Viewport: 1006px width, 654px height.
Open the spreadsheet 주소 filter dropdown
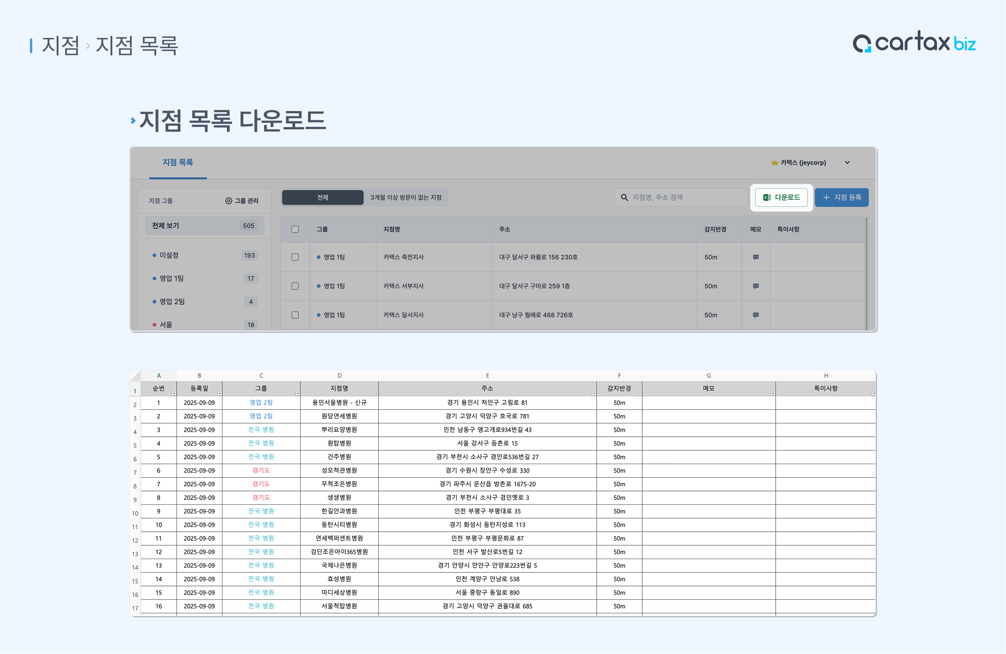point(594,394)
